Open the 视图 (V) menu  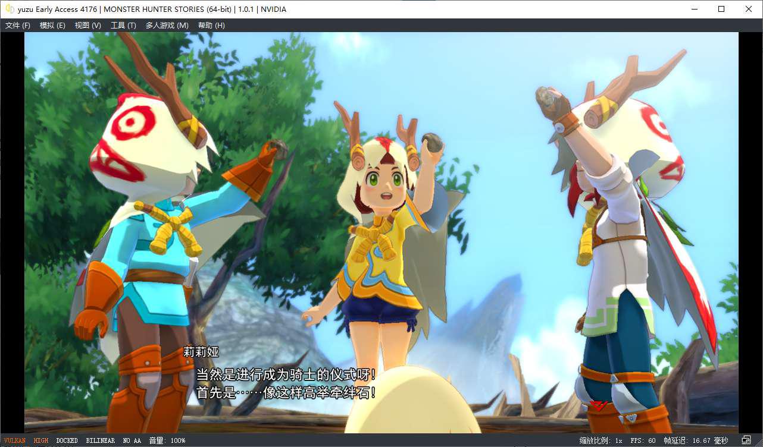pos(87,26)
